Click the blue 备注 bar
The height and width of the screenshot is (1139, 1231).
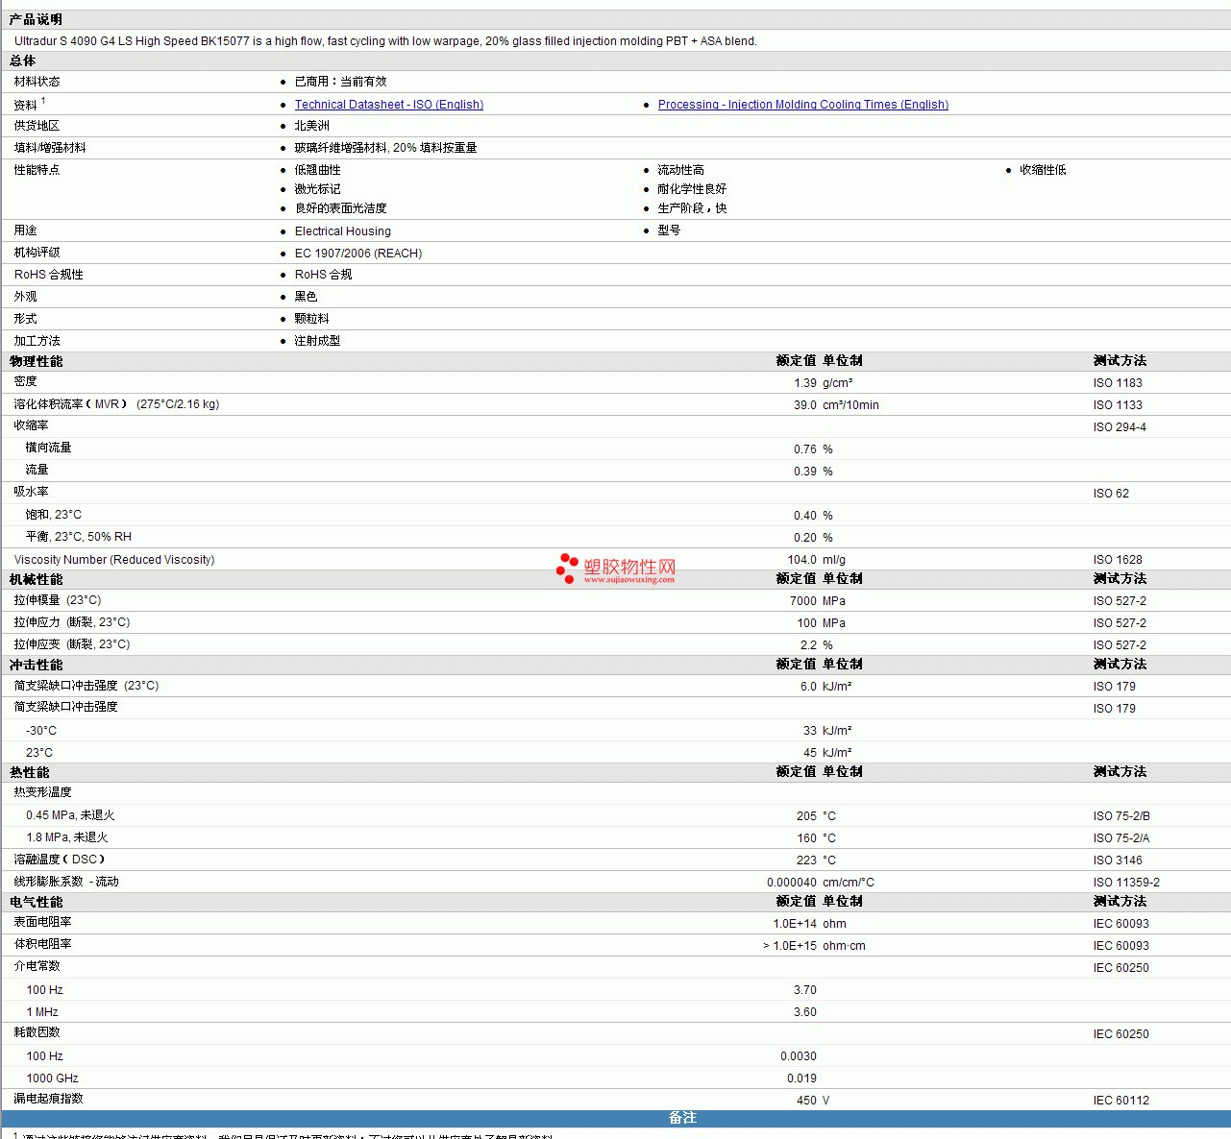tap(682, 1118)
